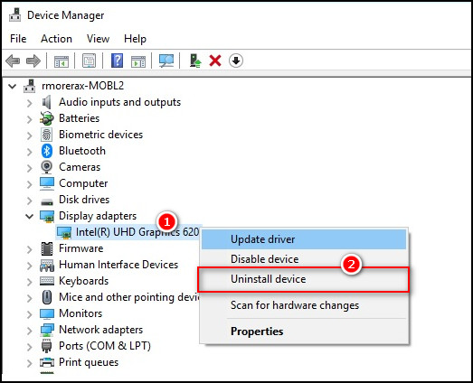Click the red X Uninstall toolbar icon

tap(215, 61)
